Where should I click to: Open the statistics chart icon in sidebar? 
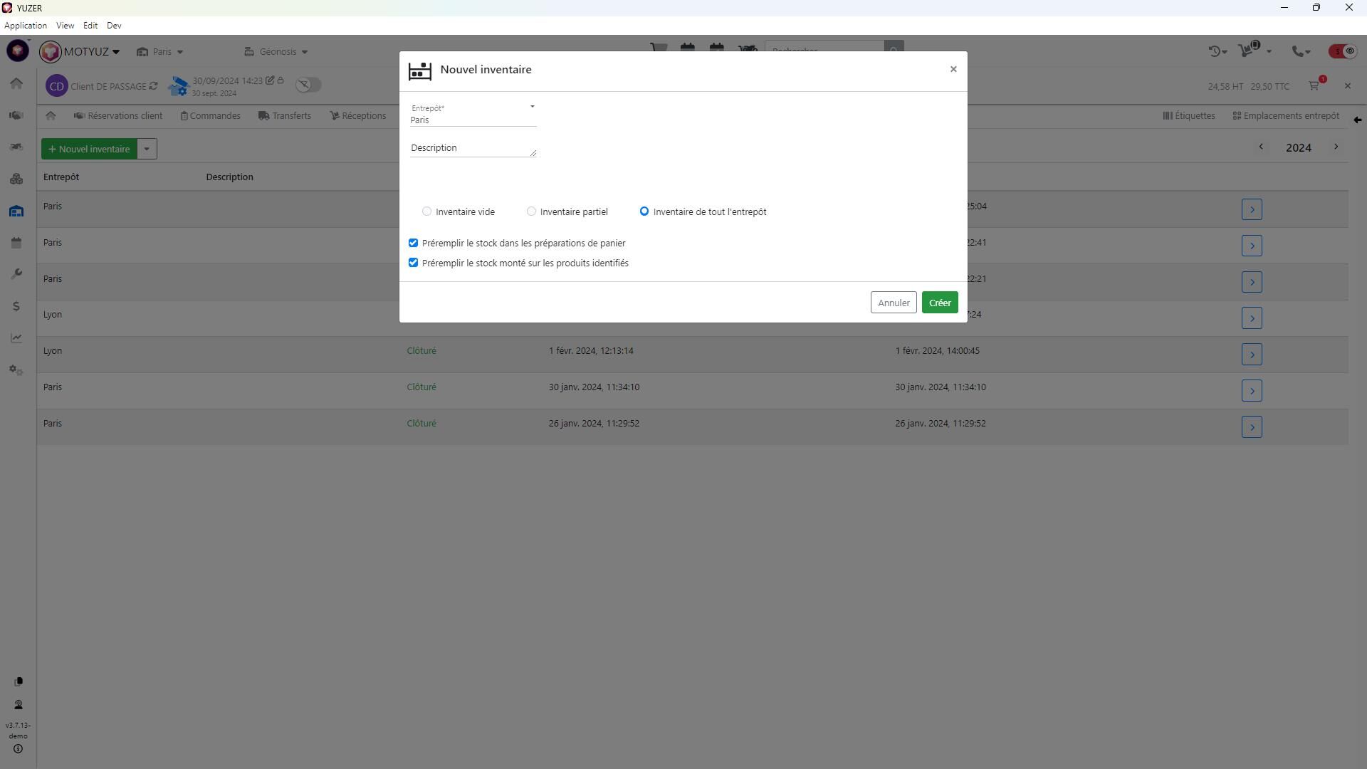16,338
